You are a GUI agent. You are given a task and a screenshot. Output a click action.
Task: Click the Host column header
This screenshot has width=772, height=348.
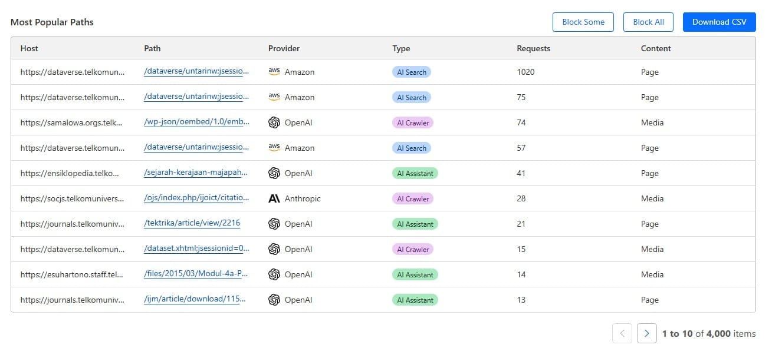coord(29,48)
